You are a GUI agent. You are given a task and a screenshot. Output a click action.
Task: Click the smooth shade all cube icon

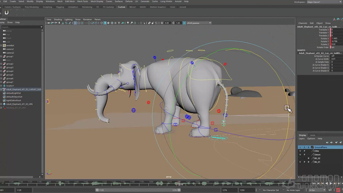(x=105, y=23)
